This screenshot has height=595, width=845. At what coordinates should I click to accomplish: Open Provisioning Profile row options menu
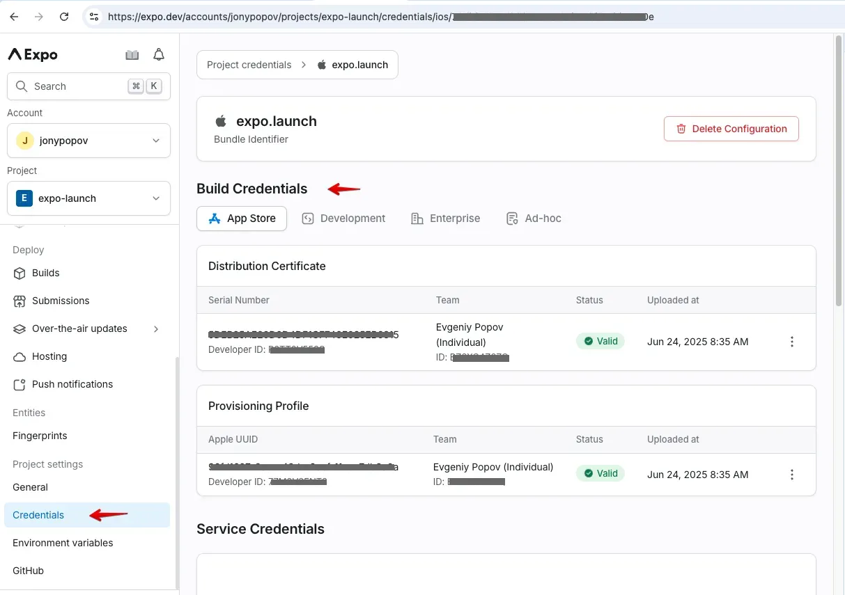pos(791,475)
